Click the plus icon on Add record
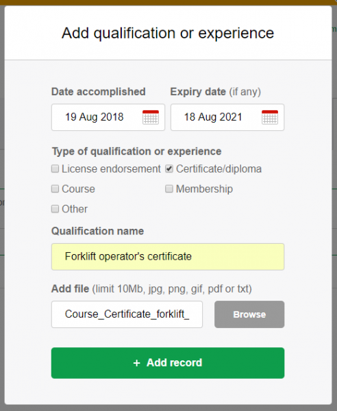 (x=137, y=363)
